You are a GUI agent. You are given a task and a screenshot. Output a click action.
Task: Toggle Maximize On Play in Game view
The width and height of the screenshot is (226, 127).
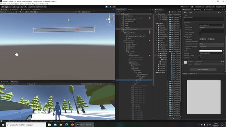(87, 84)
